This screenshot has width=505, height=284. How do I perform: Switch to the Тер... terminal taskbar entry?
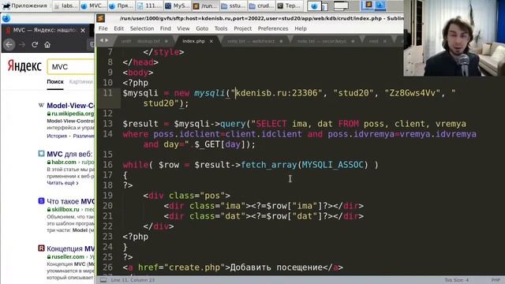290,6
